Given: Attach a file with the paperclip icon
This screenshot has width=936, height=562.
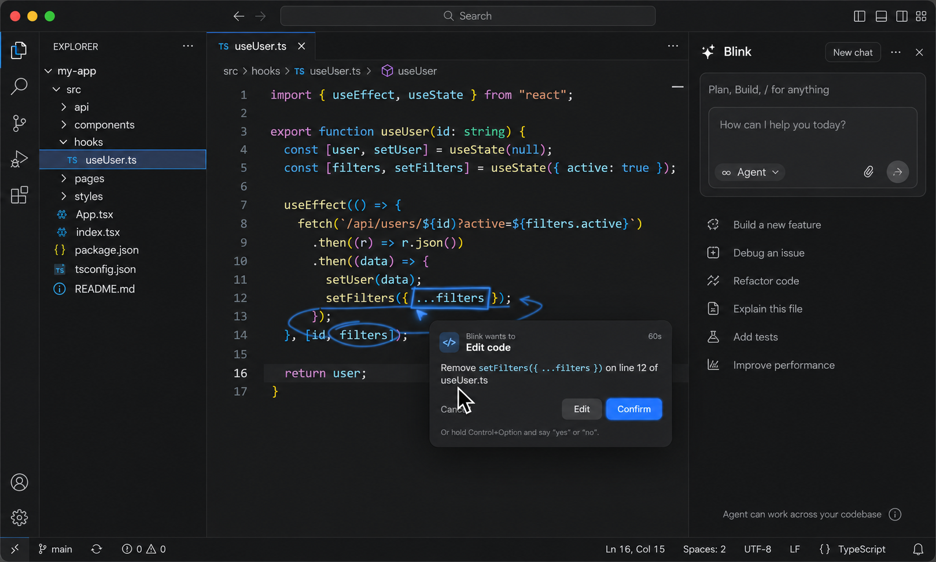Looking at the screenshot, I should point(868,172).
